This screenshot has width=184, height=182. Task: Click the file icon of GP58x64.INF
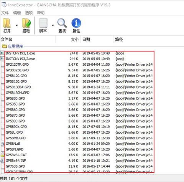3,160
